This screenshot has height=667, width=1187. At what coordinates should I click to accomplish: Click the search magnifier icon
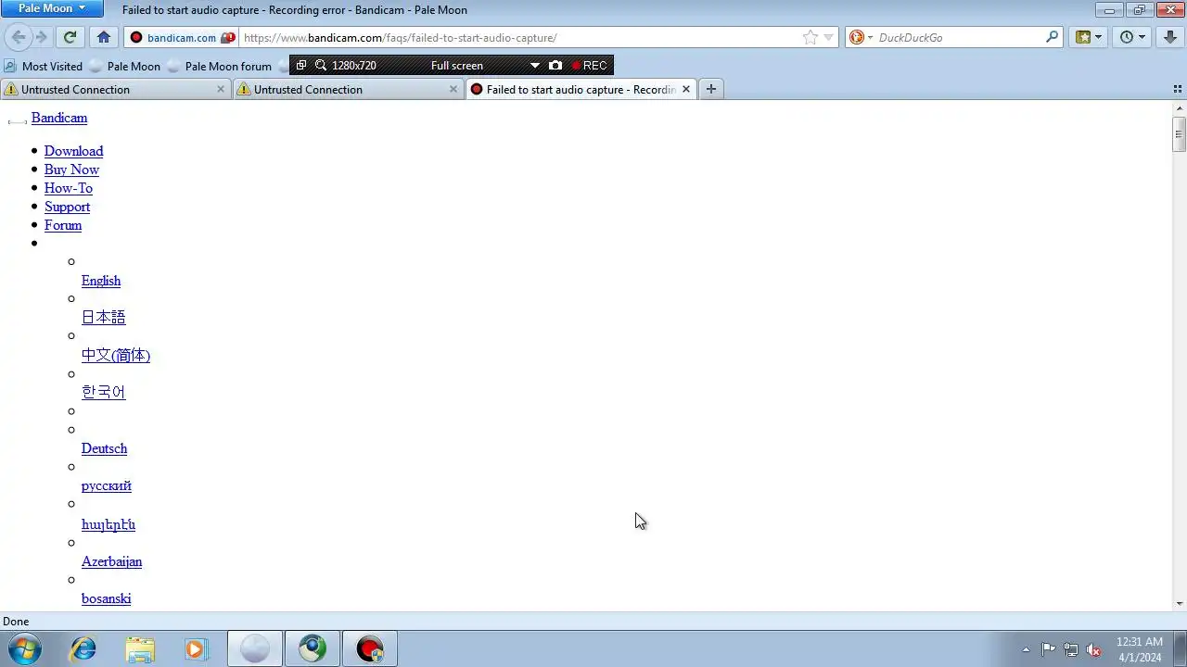1052,37
